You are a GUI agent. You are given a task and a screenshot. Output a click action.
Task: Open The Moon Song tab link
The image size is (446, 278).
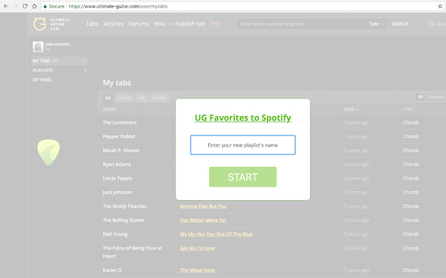(197, 270)
